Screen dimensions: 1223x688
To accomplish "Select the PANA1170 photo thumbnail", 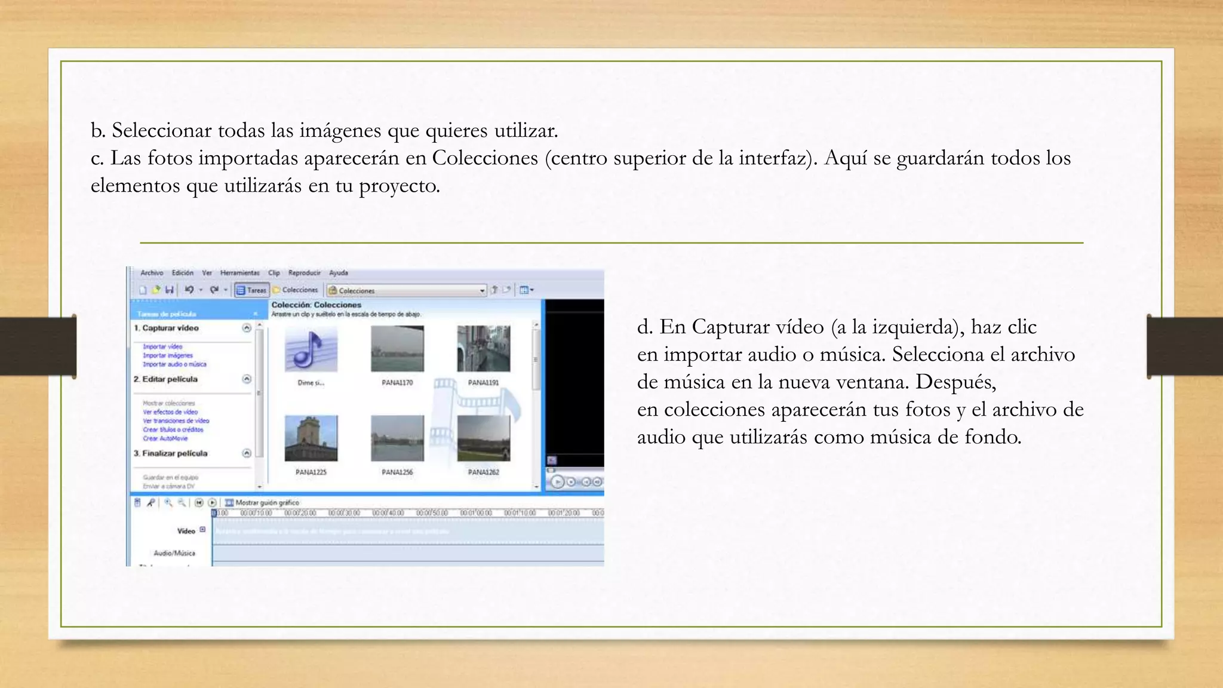I will coord(397,349).
